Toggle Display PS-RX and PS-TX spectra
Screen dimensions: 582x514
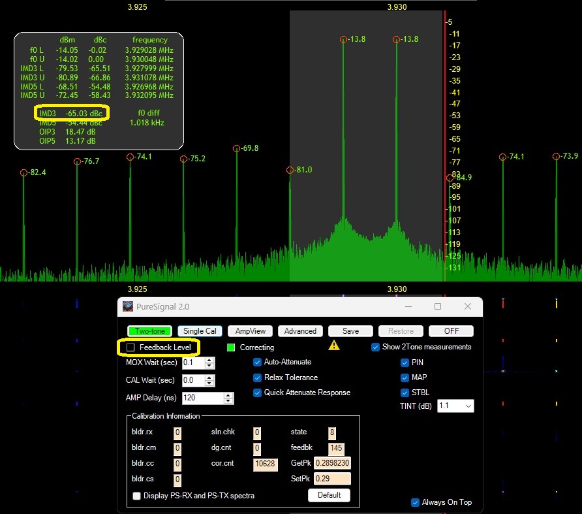tap(137, 496)
